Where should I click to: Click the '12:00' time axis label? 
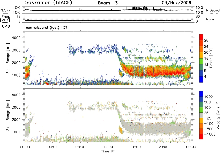pos(108,147)
